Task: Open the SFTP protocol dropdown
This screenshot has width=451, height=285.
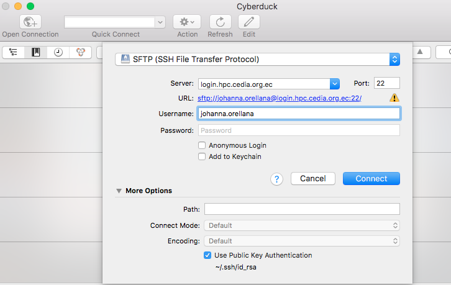Action: pos(257,60)
